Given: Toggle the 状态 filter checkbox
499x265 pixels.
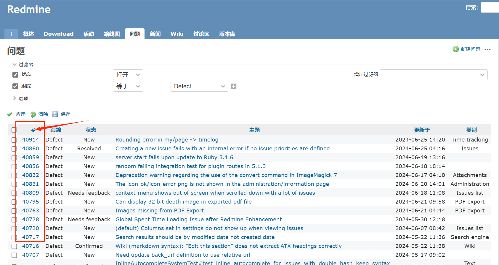Looking at the screenshot, I should [x=15, y=74].
